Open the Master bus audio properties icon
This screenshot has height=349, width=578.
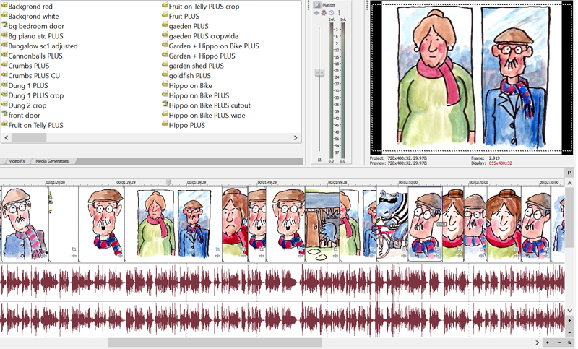point(316,5)
